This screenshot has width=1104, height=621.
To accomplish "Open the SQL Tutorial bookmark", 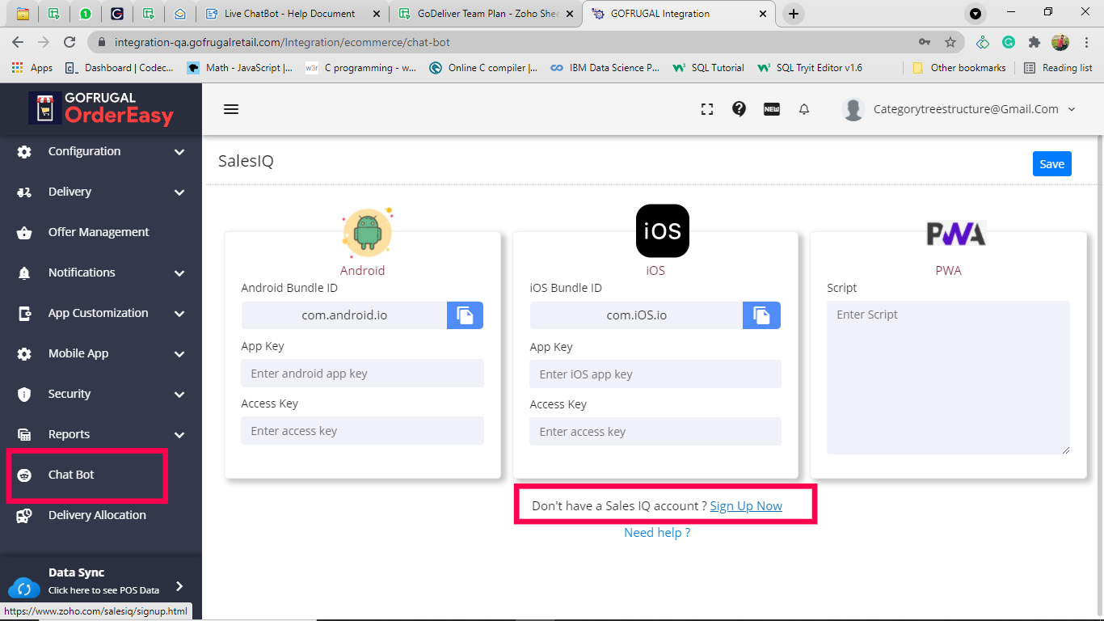I will click(709, 68).
